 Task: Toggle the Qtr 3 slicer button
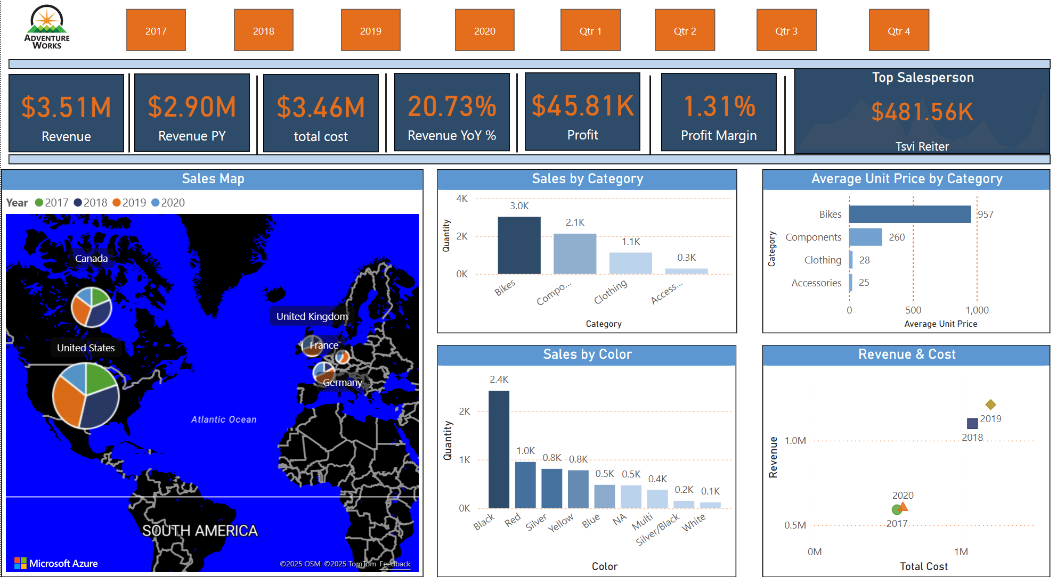coord(786,30)
